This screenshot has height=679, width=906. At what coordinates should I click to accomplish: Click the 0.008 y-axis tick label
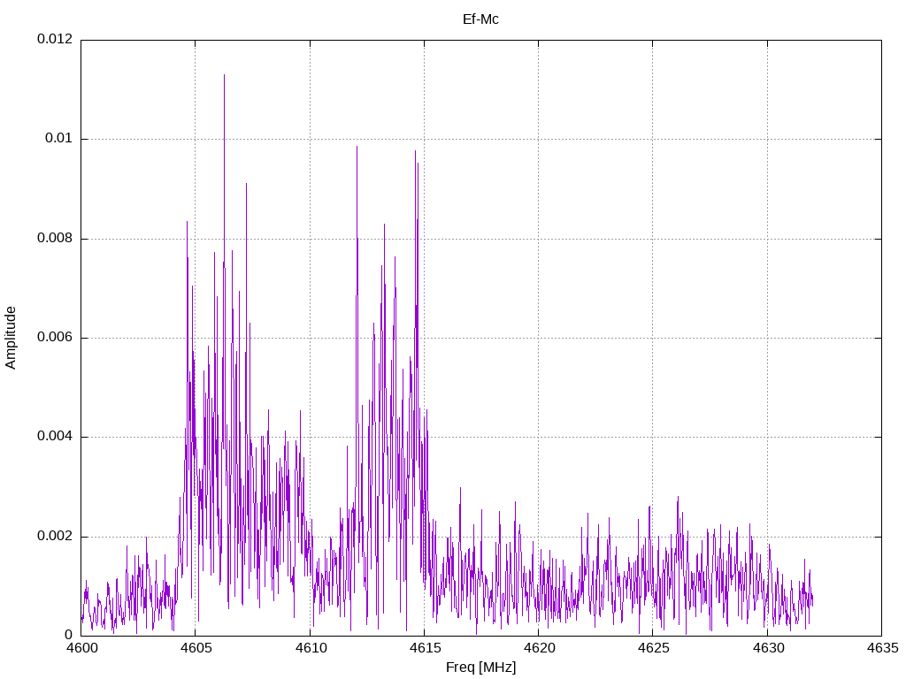point(55,238)
